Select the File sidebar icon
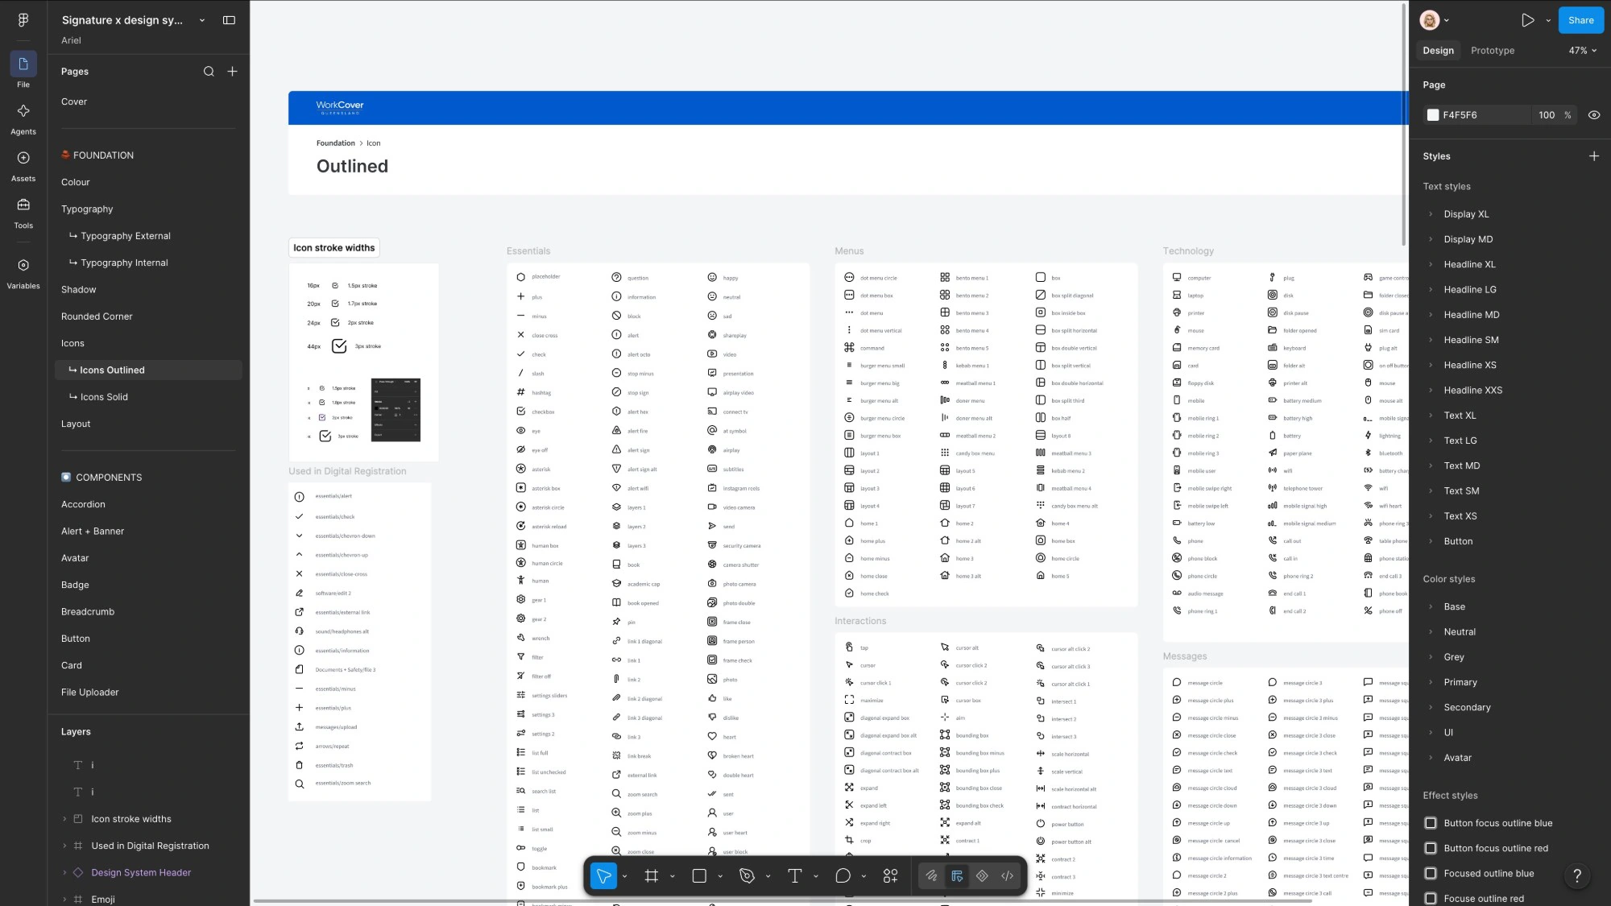 click(x=23, y=64)
